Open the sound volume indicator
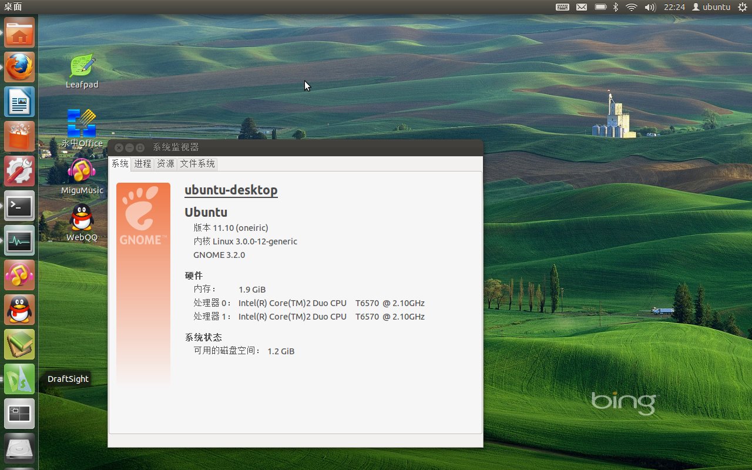This screenshot has height=470, width=752. pos(650,7)
